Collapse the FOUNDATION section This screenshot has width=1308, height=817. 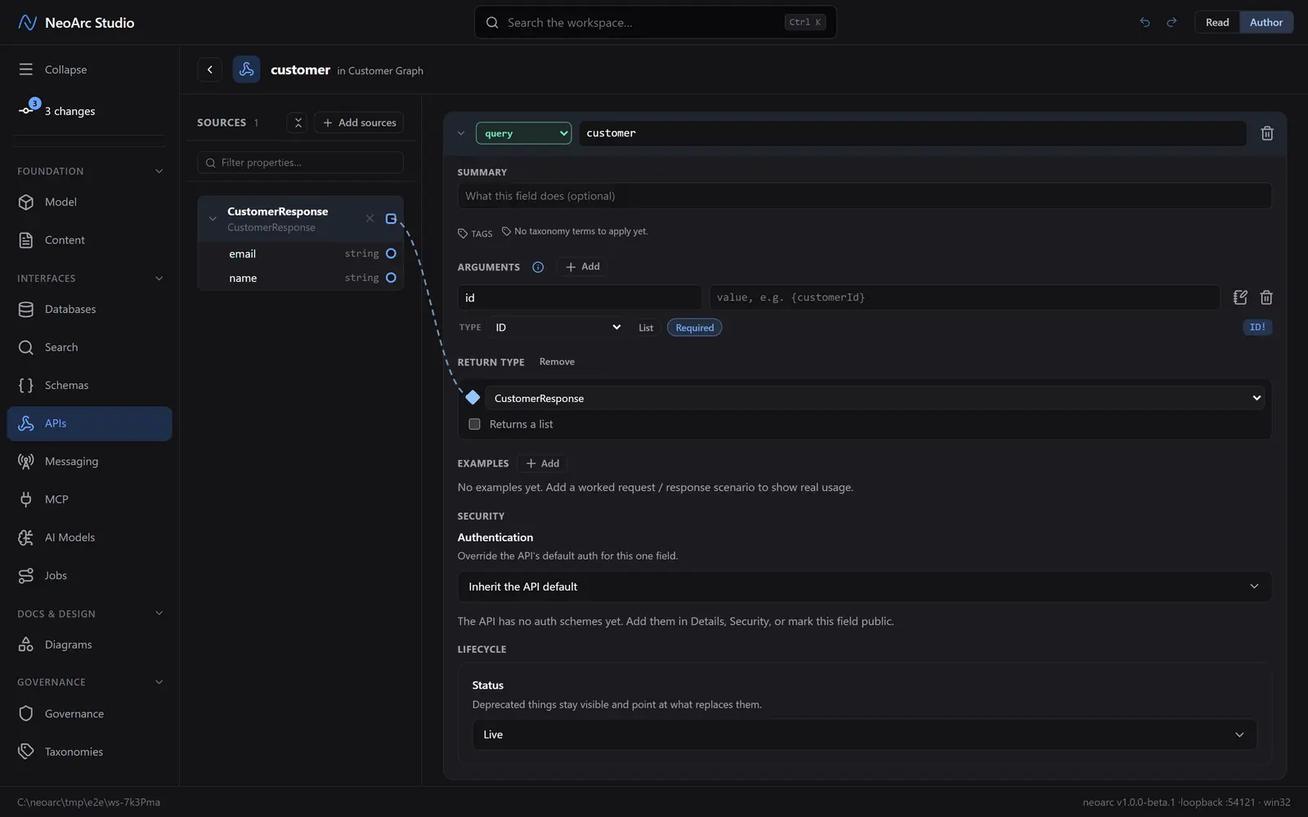click(159, 172)
